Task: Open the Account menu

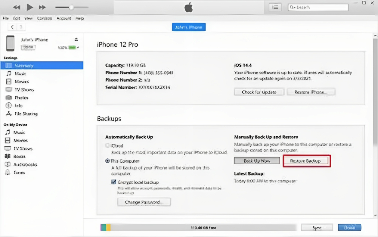Action: (x=64, y=18)
